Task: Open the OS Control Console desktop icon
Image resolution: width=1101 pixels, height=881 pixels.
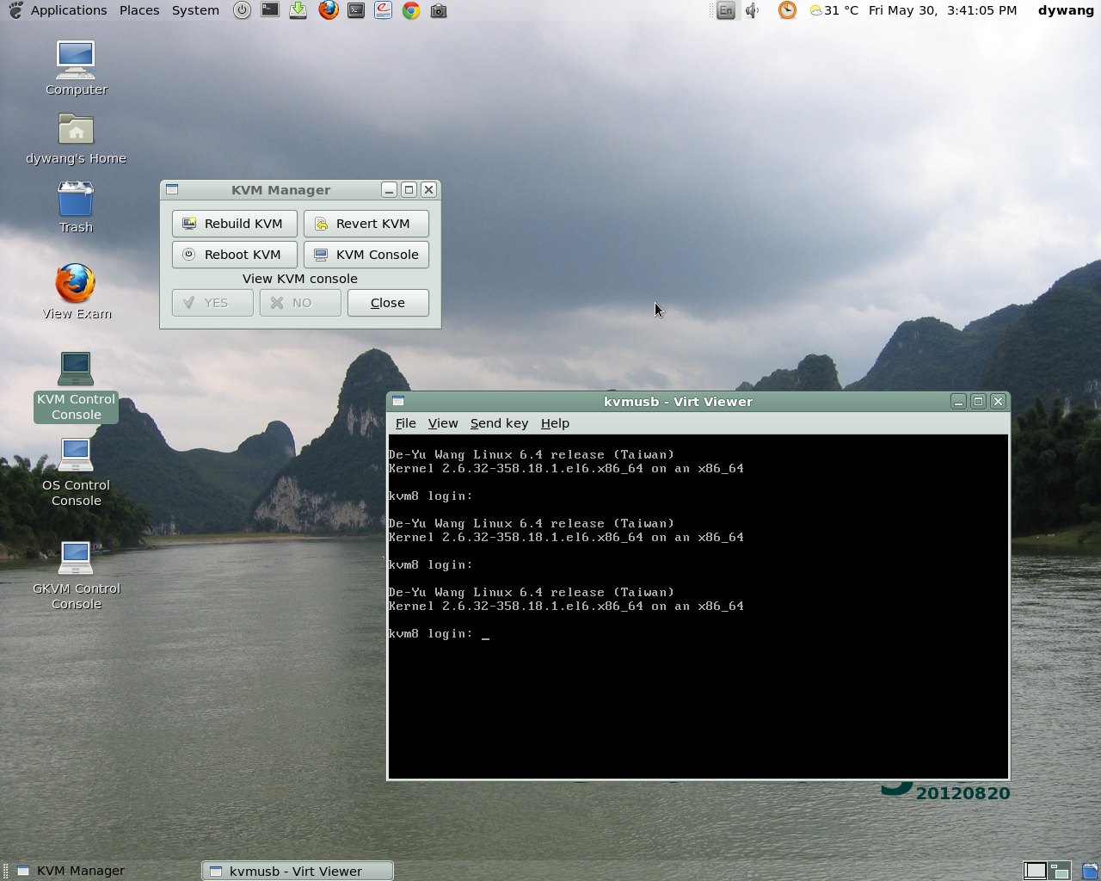Action: [76, 454]
